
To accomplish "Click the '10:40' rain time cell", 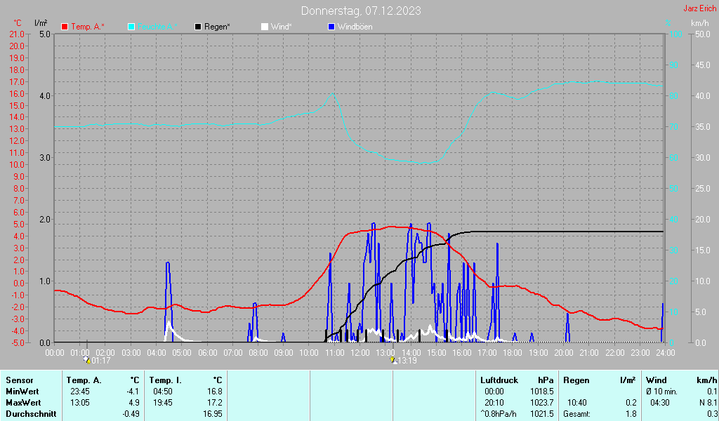I will (x=577, y=403).
